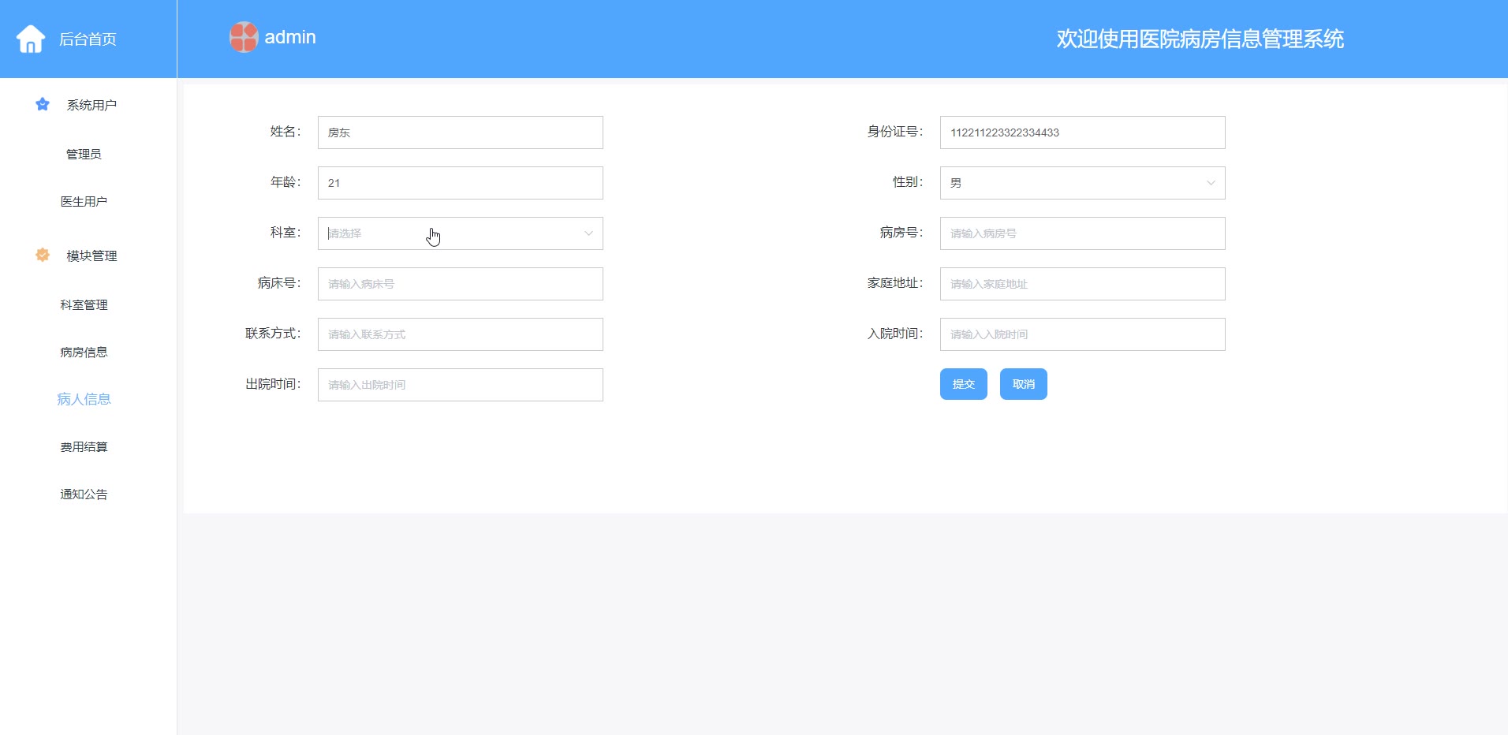
Task: Focus the 出院时间 input field
Action: coord(461,385)
